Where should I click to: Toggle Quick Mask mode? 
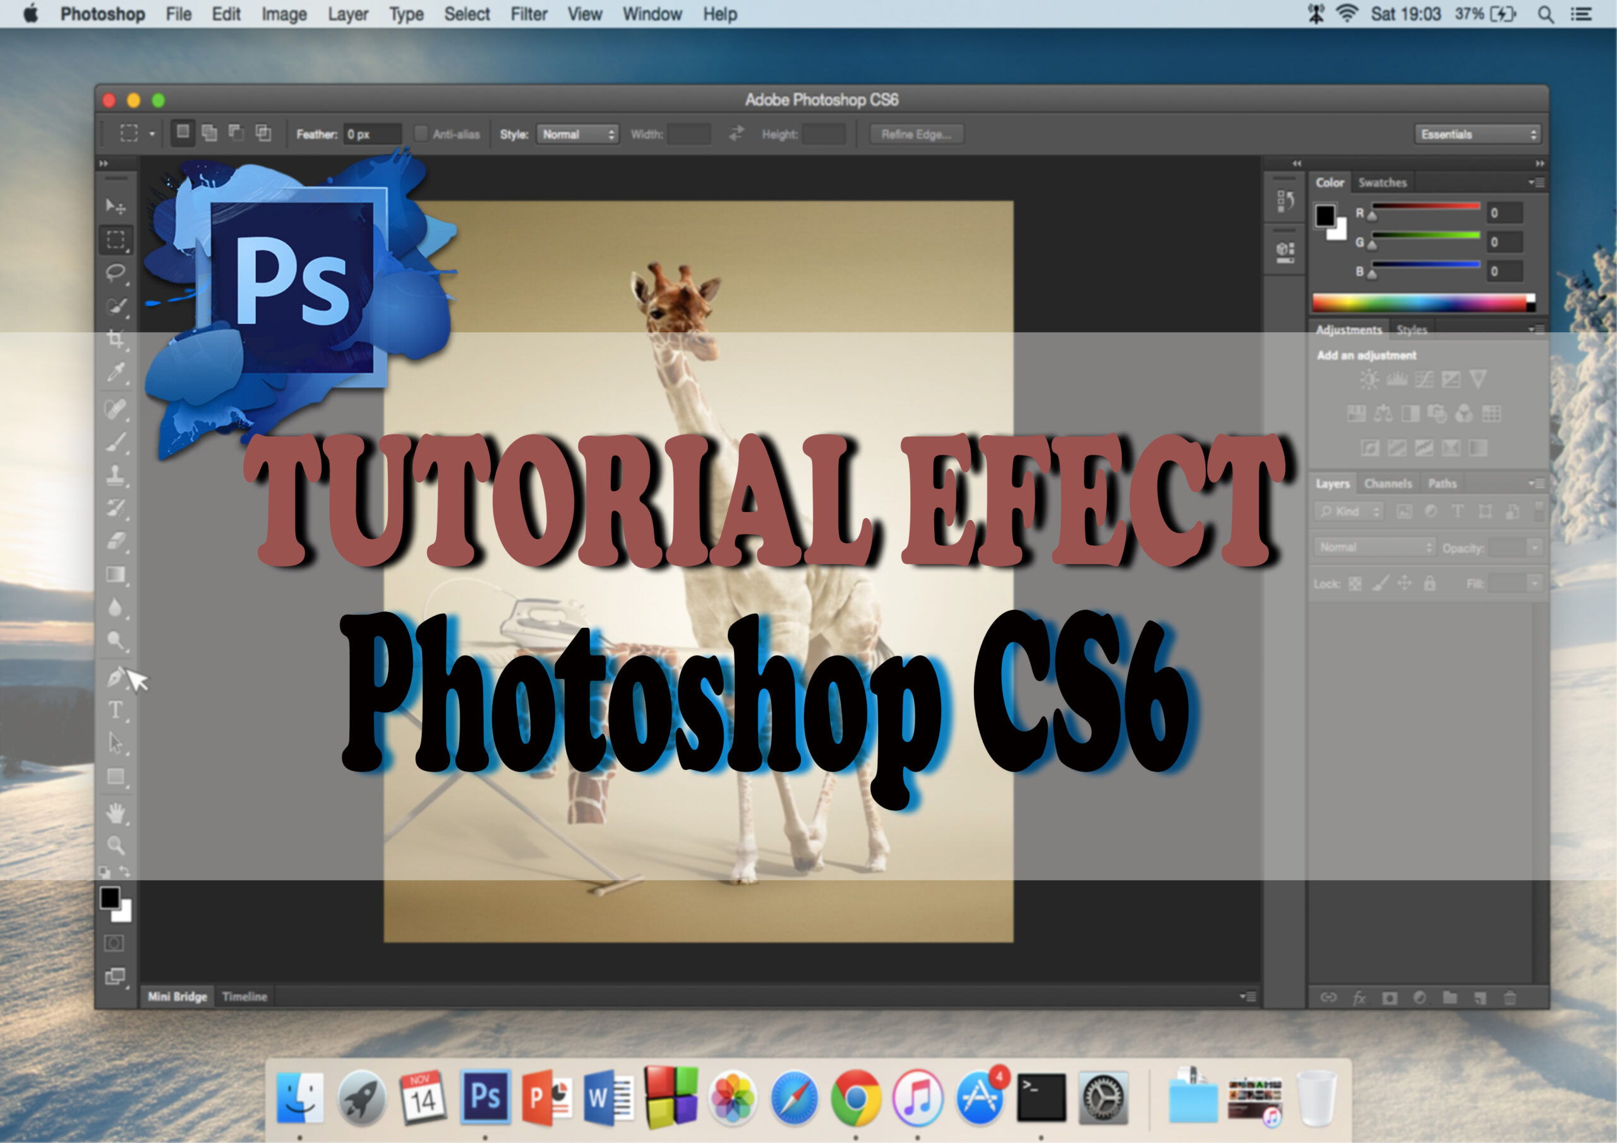click(x=114, y=943)
